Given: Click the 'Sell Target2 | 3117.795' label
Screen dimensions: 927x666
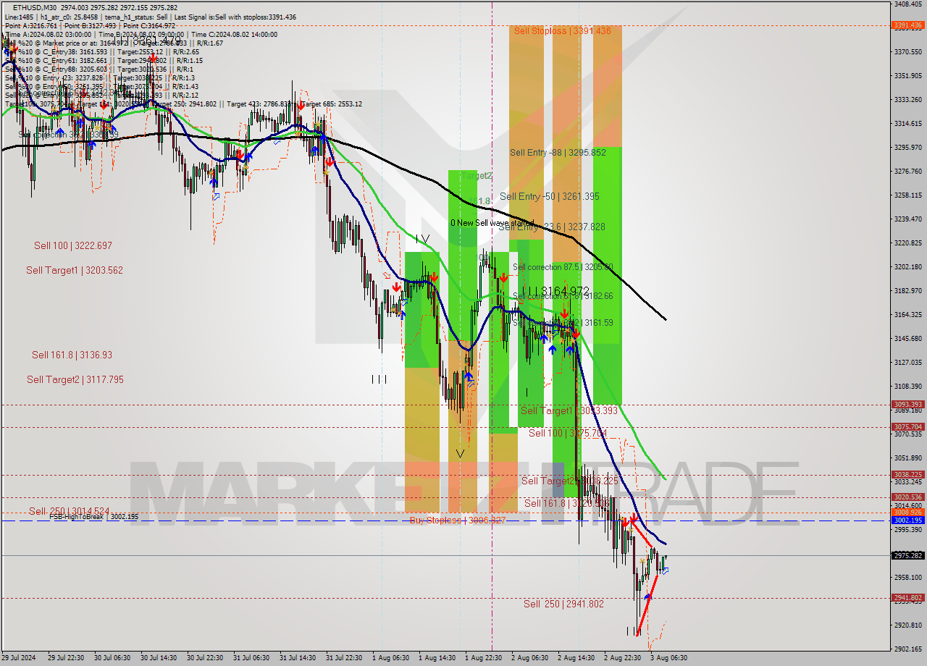Looking at the screenshot, I should tap(75, 379).
